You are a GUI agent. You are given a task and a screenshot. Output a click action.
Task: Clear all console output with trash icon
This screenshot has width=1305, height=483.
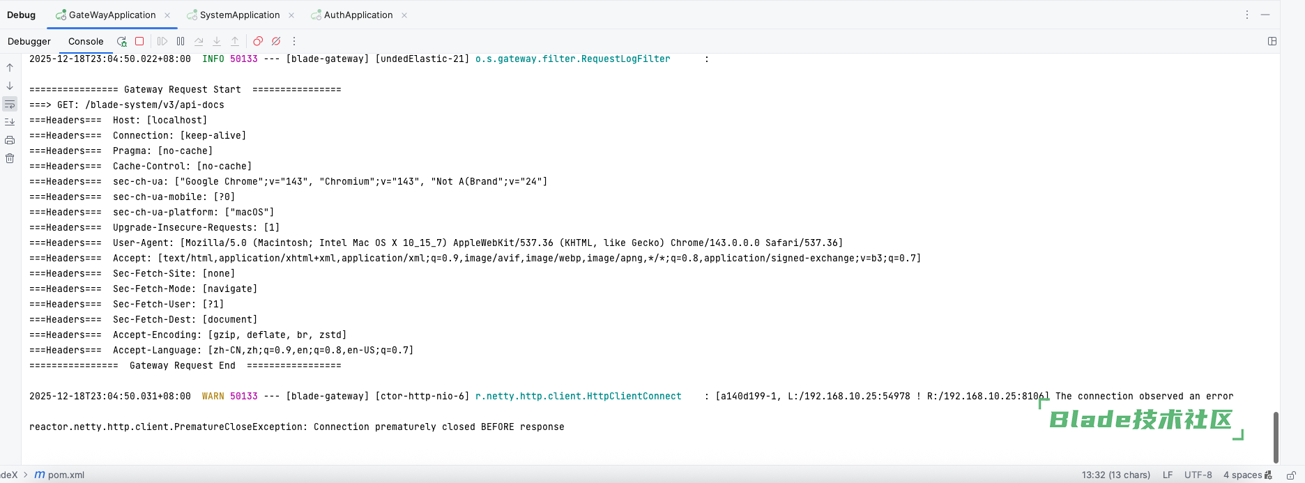point(10,159)
